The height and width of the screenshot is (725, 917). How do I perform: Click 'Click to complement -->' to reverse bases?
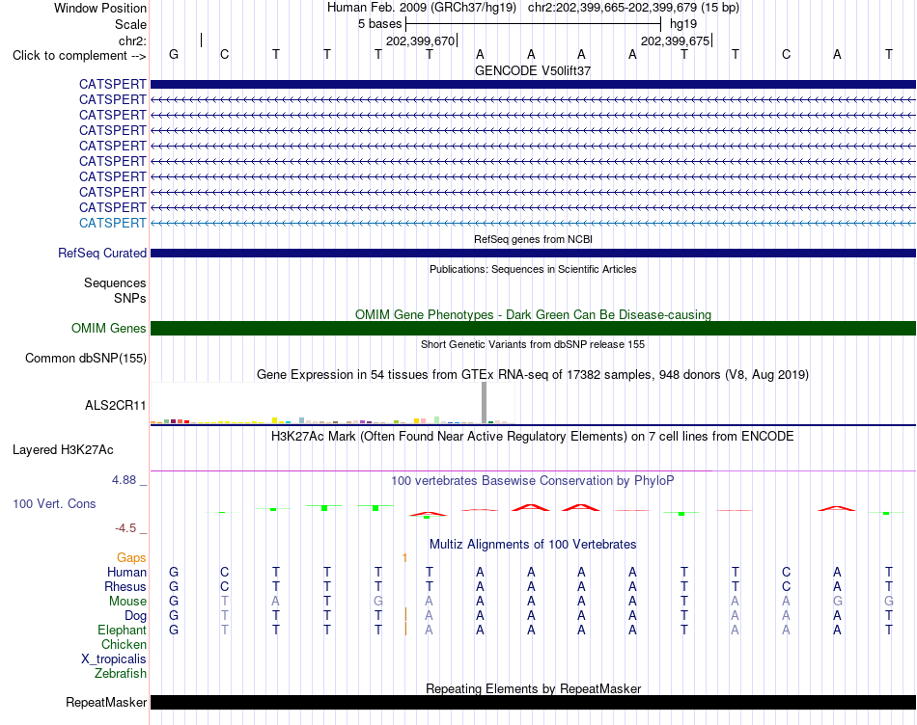(x=79, y=56)
